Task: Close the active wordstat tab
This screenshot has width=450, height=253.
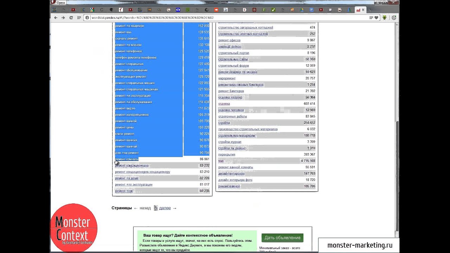Action: coord(363,10)
